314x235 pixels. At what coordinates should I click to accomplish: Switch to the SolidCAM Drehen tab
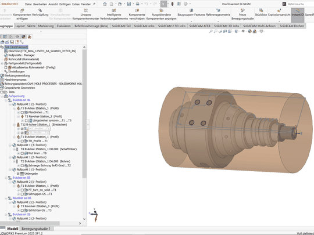[x=292, y=26]
